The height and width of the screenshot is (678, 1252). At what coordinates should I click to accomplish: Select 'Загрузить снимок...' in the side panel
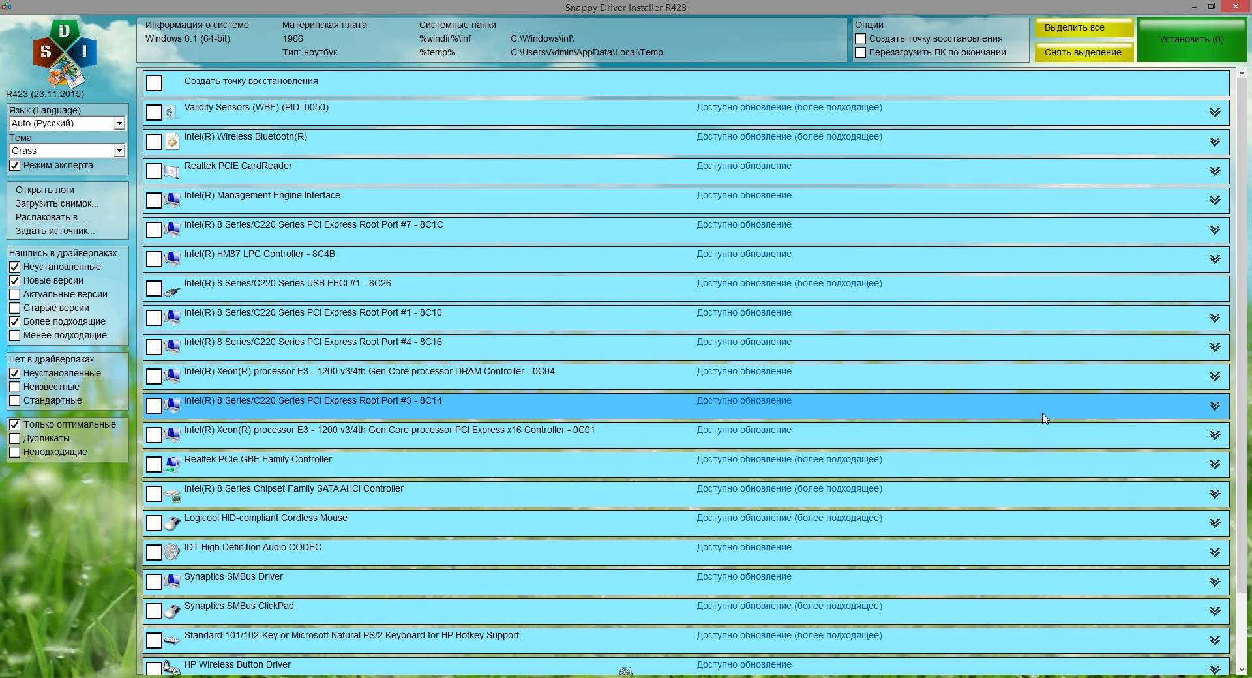click(x=57, y=203)
